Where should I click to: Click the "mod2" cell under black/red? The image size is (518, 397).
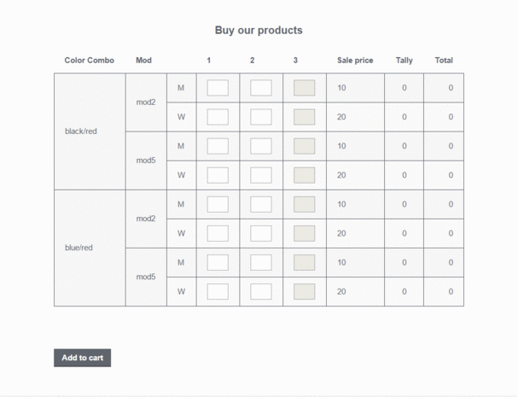click(146, 102)
